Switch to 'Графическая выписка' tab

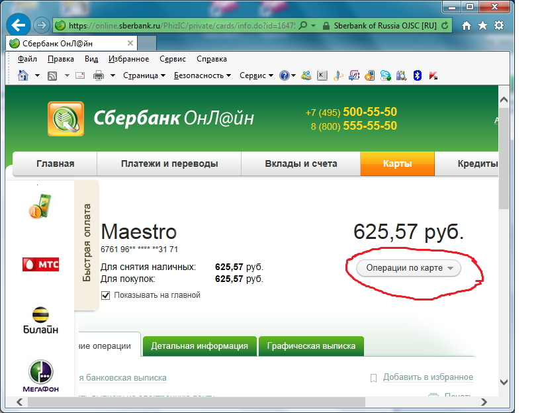[x=311, y=346]
